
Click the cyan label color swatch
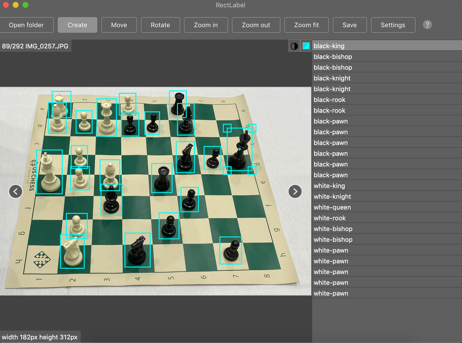[305, 46]
